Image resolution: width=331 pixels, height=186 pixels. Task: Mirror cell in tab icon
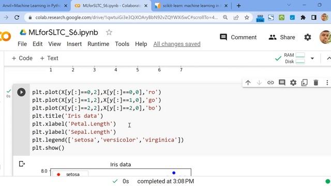click(x=305, y=83)
